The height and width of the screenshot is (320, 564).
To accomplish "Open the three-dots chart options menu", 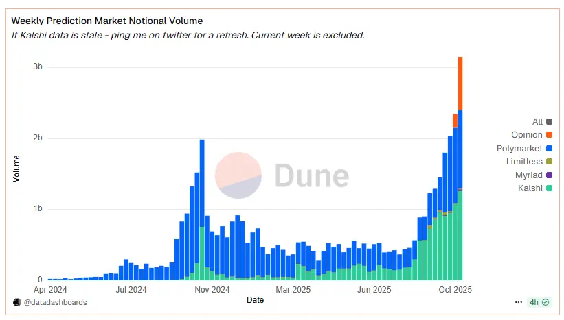I will click(519, 302).
